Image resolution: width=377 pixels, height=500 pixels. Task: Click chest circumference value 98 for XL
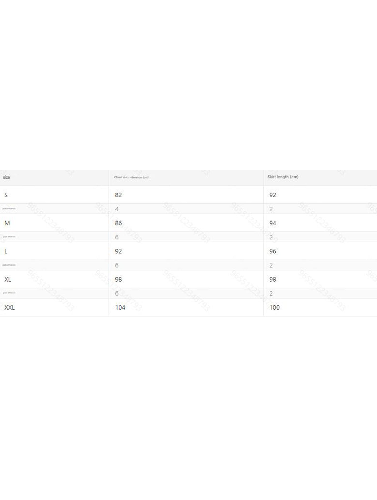(118, 279)
